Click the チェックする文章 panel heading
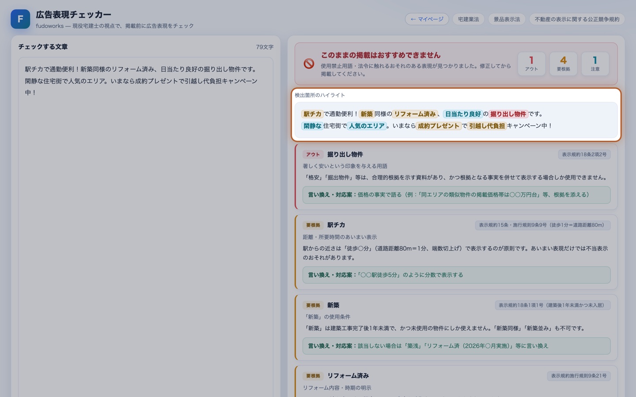Viewport: 636px width, 397px height. tap(43, 47)
